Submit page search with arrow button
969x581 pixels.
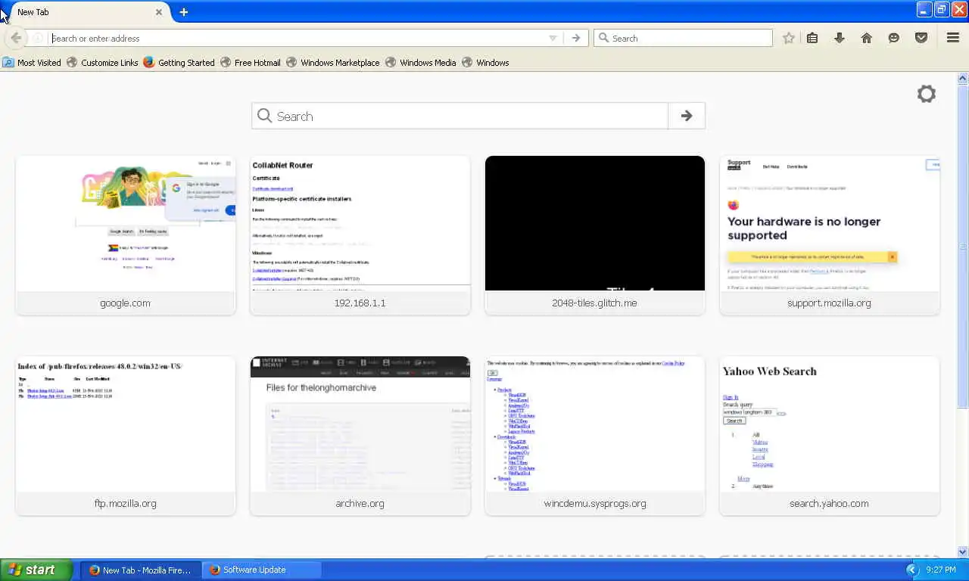point(687,116)
